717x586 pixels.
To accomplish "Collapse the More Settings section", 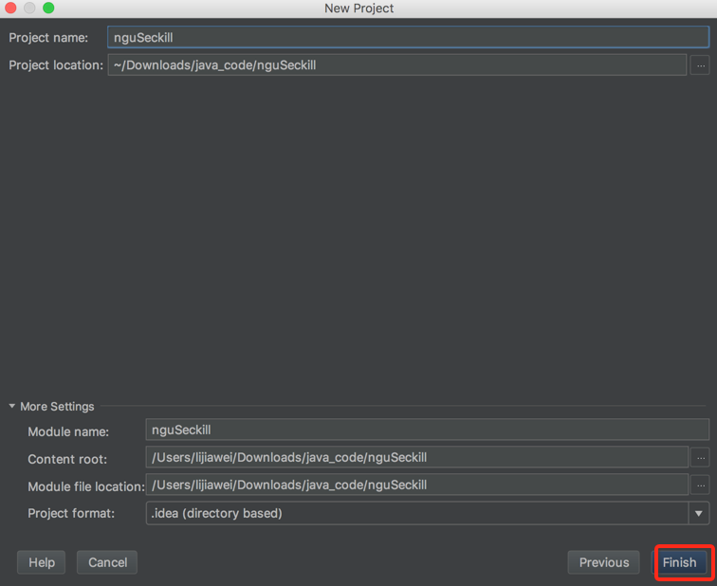I will [12, 406].
